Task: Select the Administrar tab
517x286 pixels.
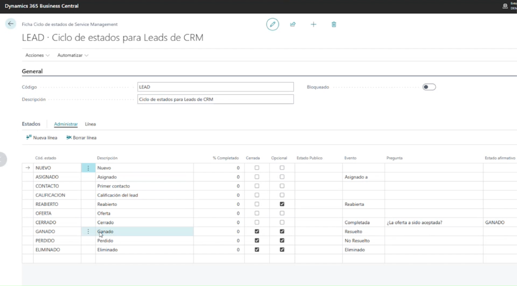Action: (x=66, y=124)
